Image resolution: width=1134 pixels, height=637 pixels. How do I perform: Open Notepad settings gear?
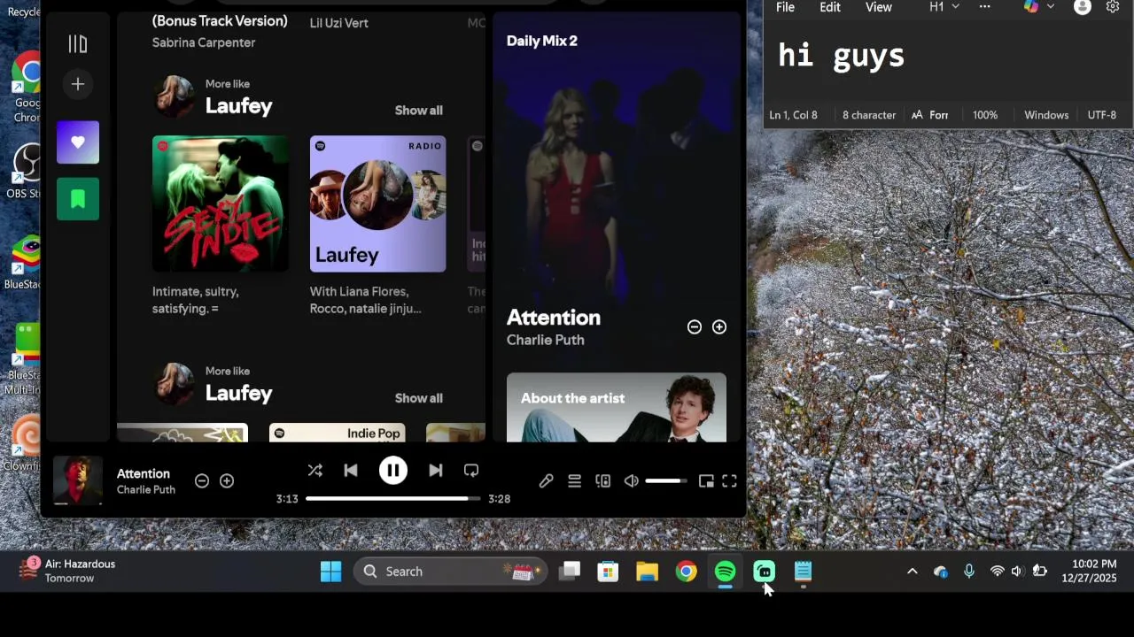pos(1113,7)
